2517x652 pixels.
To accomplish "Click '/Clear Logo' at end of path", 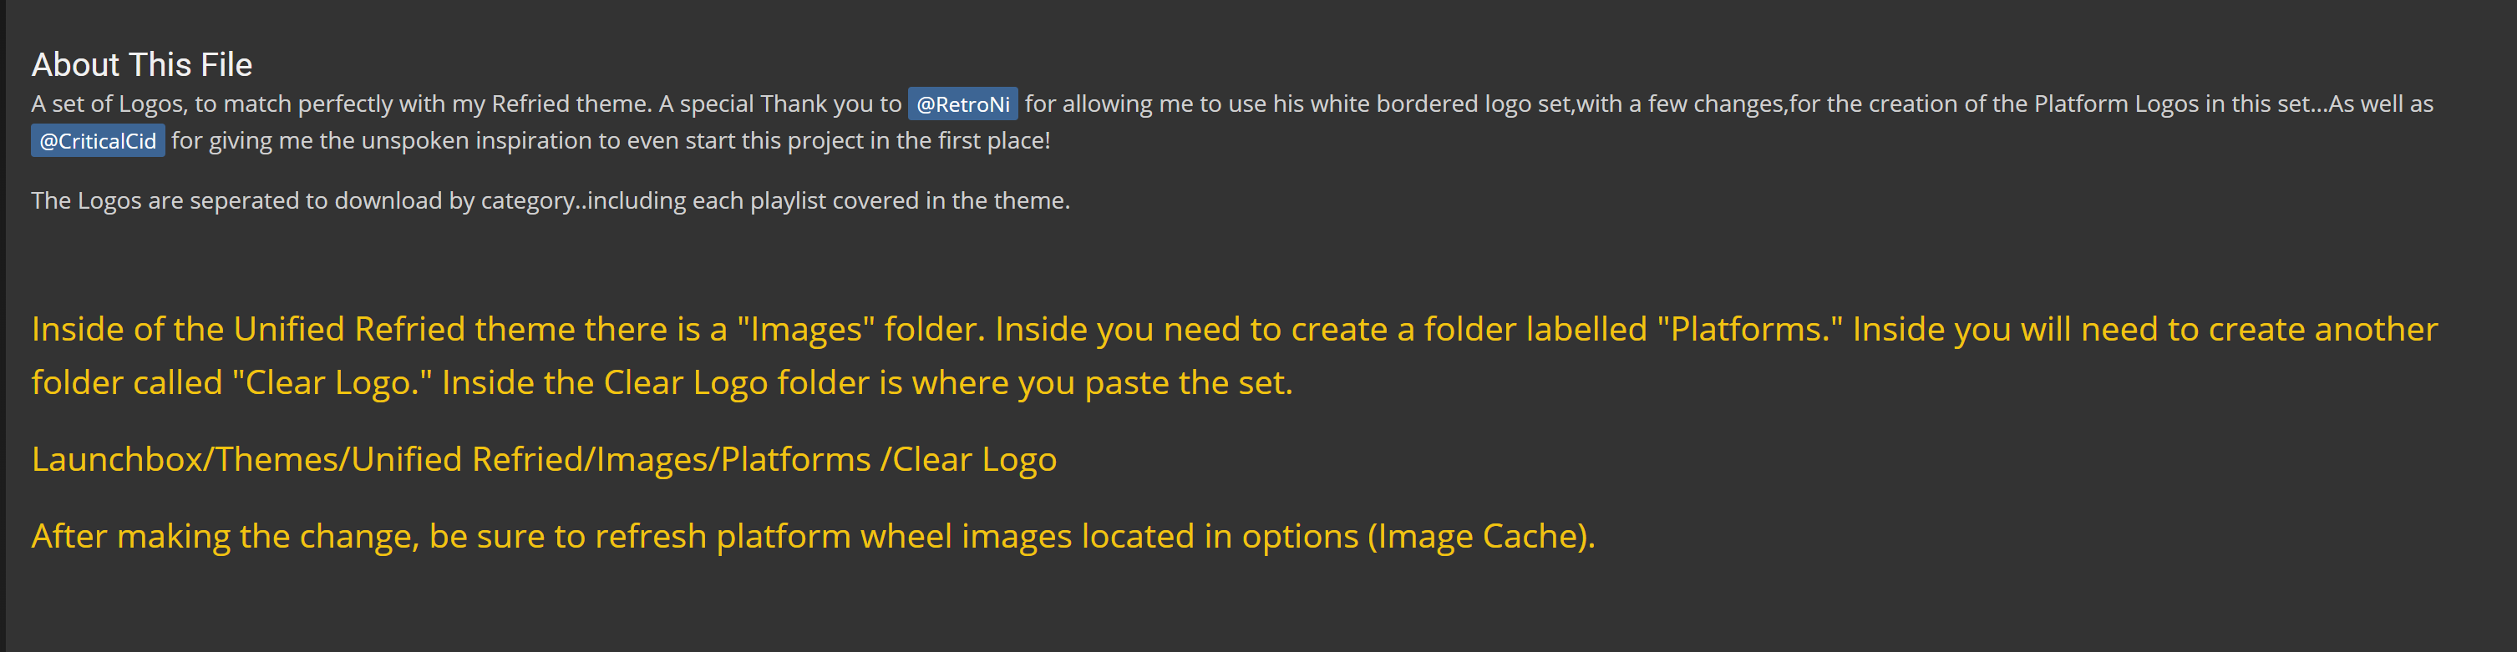I will click(968, 459).
